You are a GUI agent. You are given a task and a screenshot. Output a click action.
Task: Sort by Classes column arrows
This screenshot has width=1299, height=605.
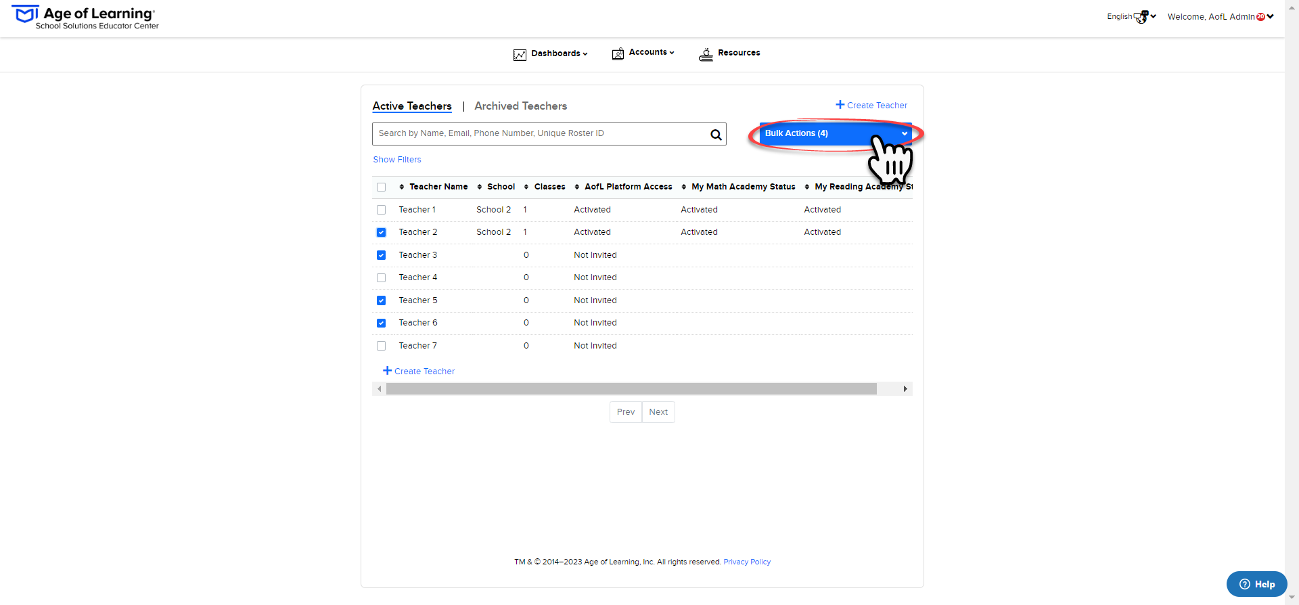tap(526, 187)
